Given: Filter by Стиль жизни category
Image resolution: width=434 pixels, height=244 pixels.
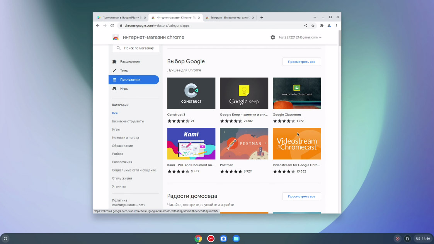Looking at the screenshot, I should pyautogui.click(x=122, y=178).
